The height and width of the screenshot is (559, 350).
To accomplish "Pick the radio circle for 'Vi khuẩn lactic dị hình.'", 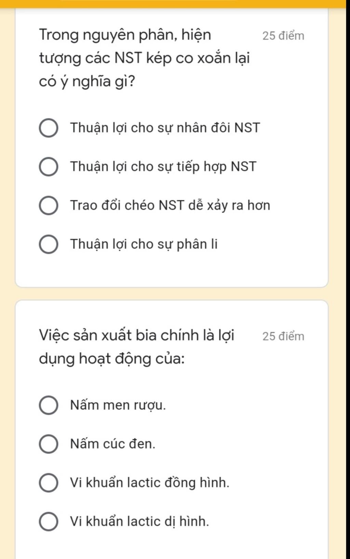I will pyautogui.click(x=48, y=521).
